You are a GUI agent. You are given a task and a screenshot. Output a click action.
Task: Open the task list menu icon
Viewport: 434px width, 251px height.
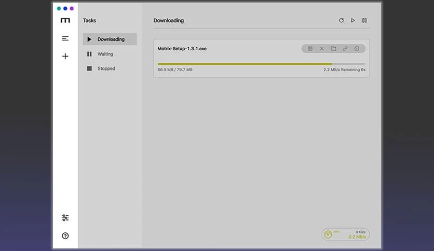click(65, 38)
